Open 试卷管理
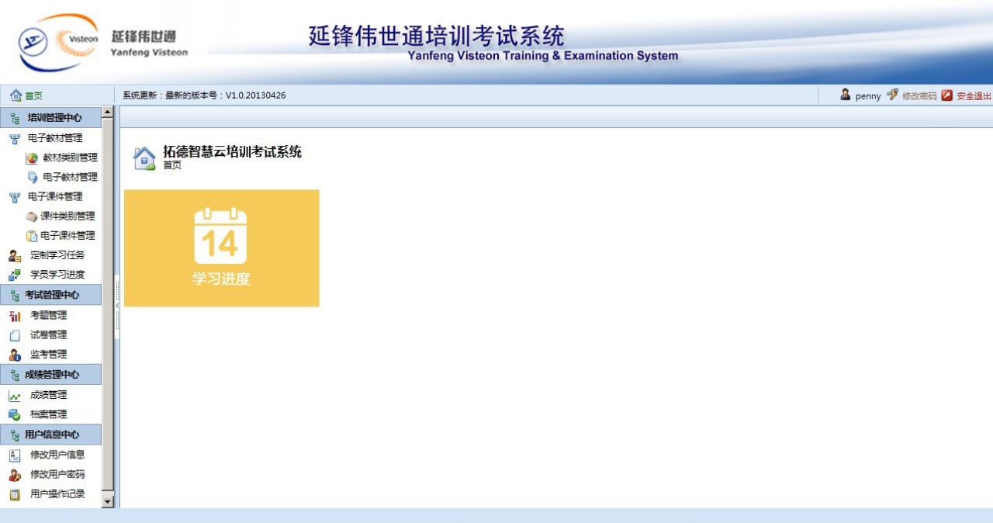993x523 pixels. click(x=48, y=335)
